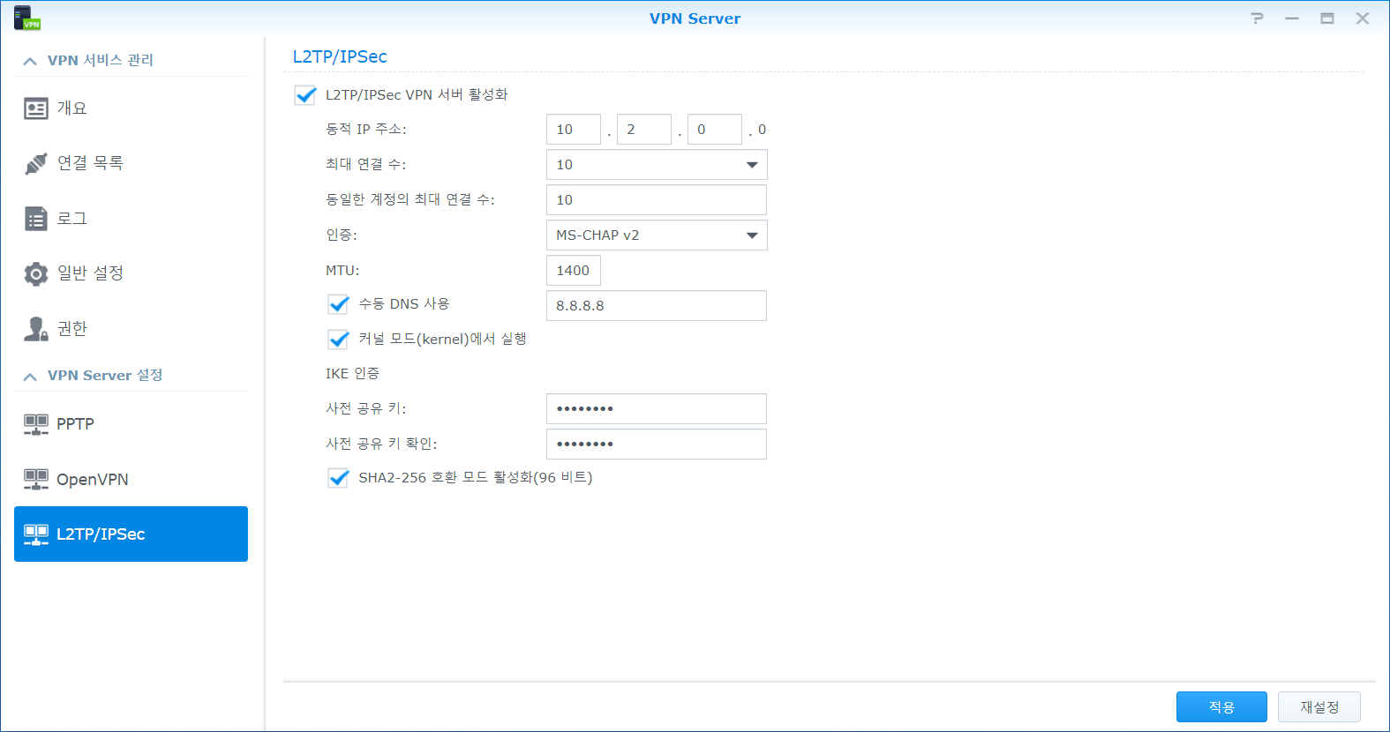Open general settings (일반 설정) gear icon
Viewport: 1390px width, 732px height.
[x=36, y=273]
